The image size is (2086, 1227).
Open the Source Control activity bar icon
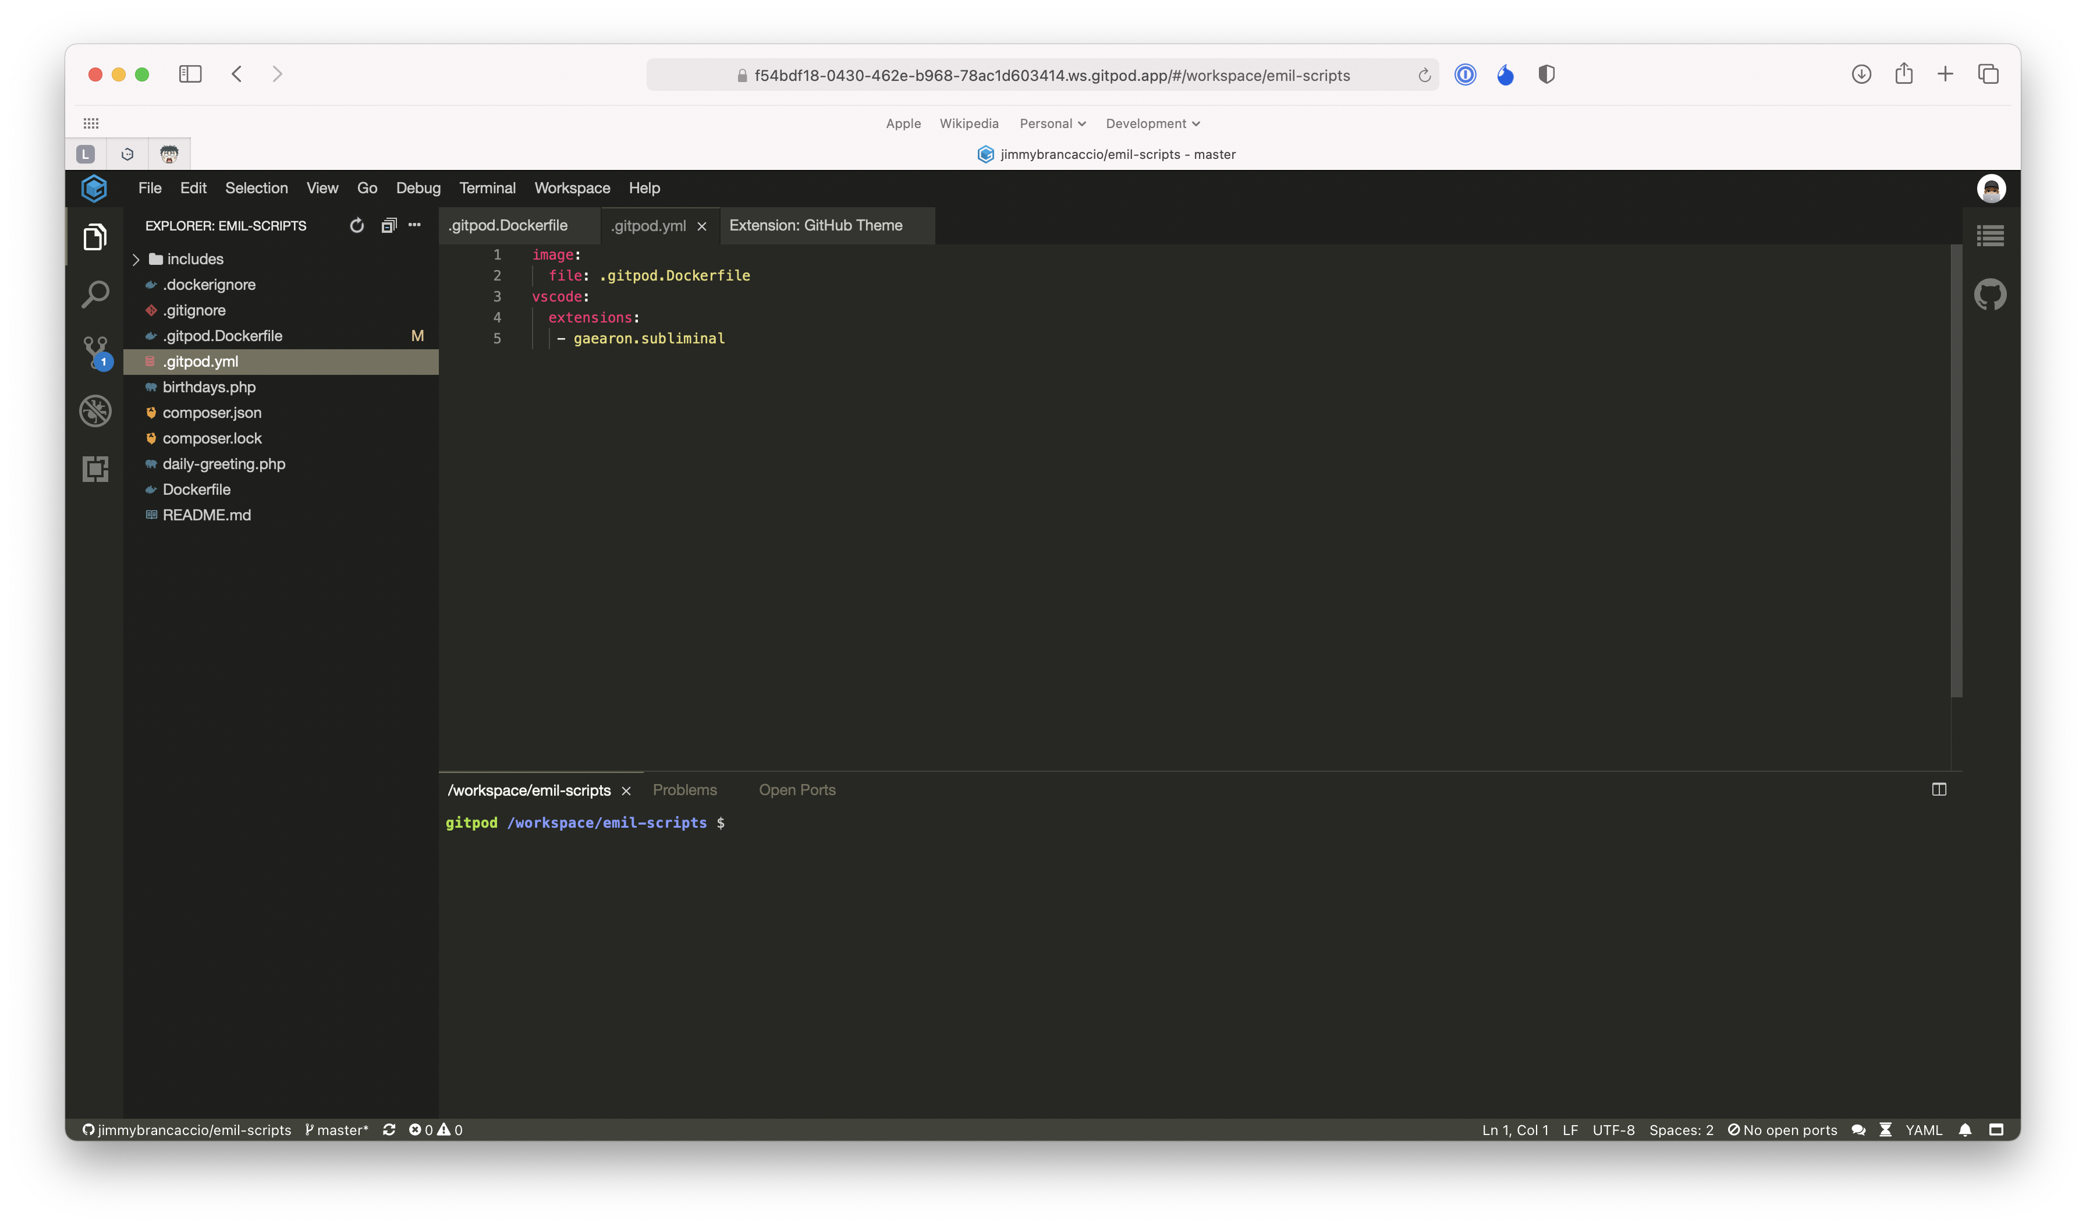(x=95, y=352)
